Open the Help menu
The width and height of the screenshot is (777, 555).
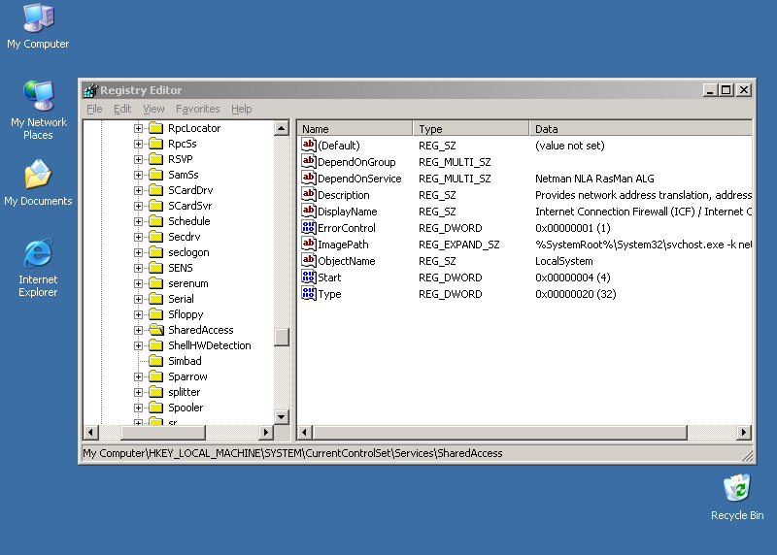(241, 109)
